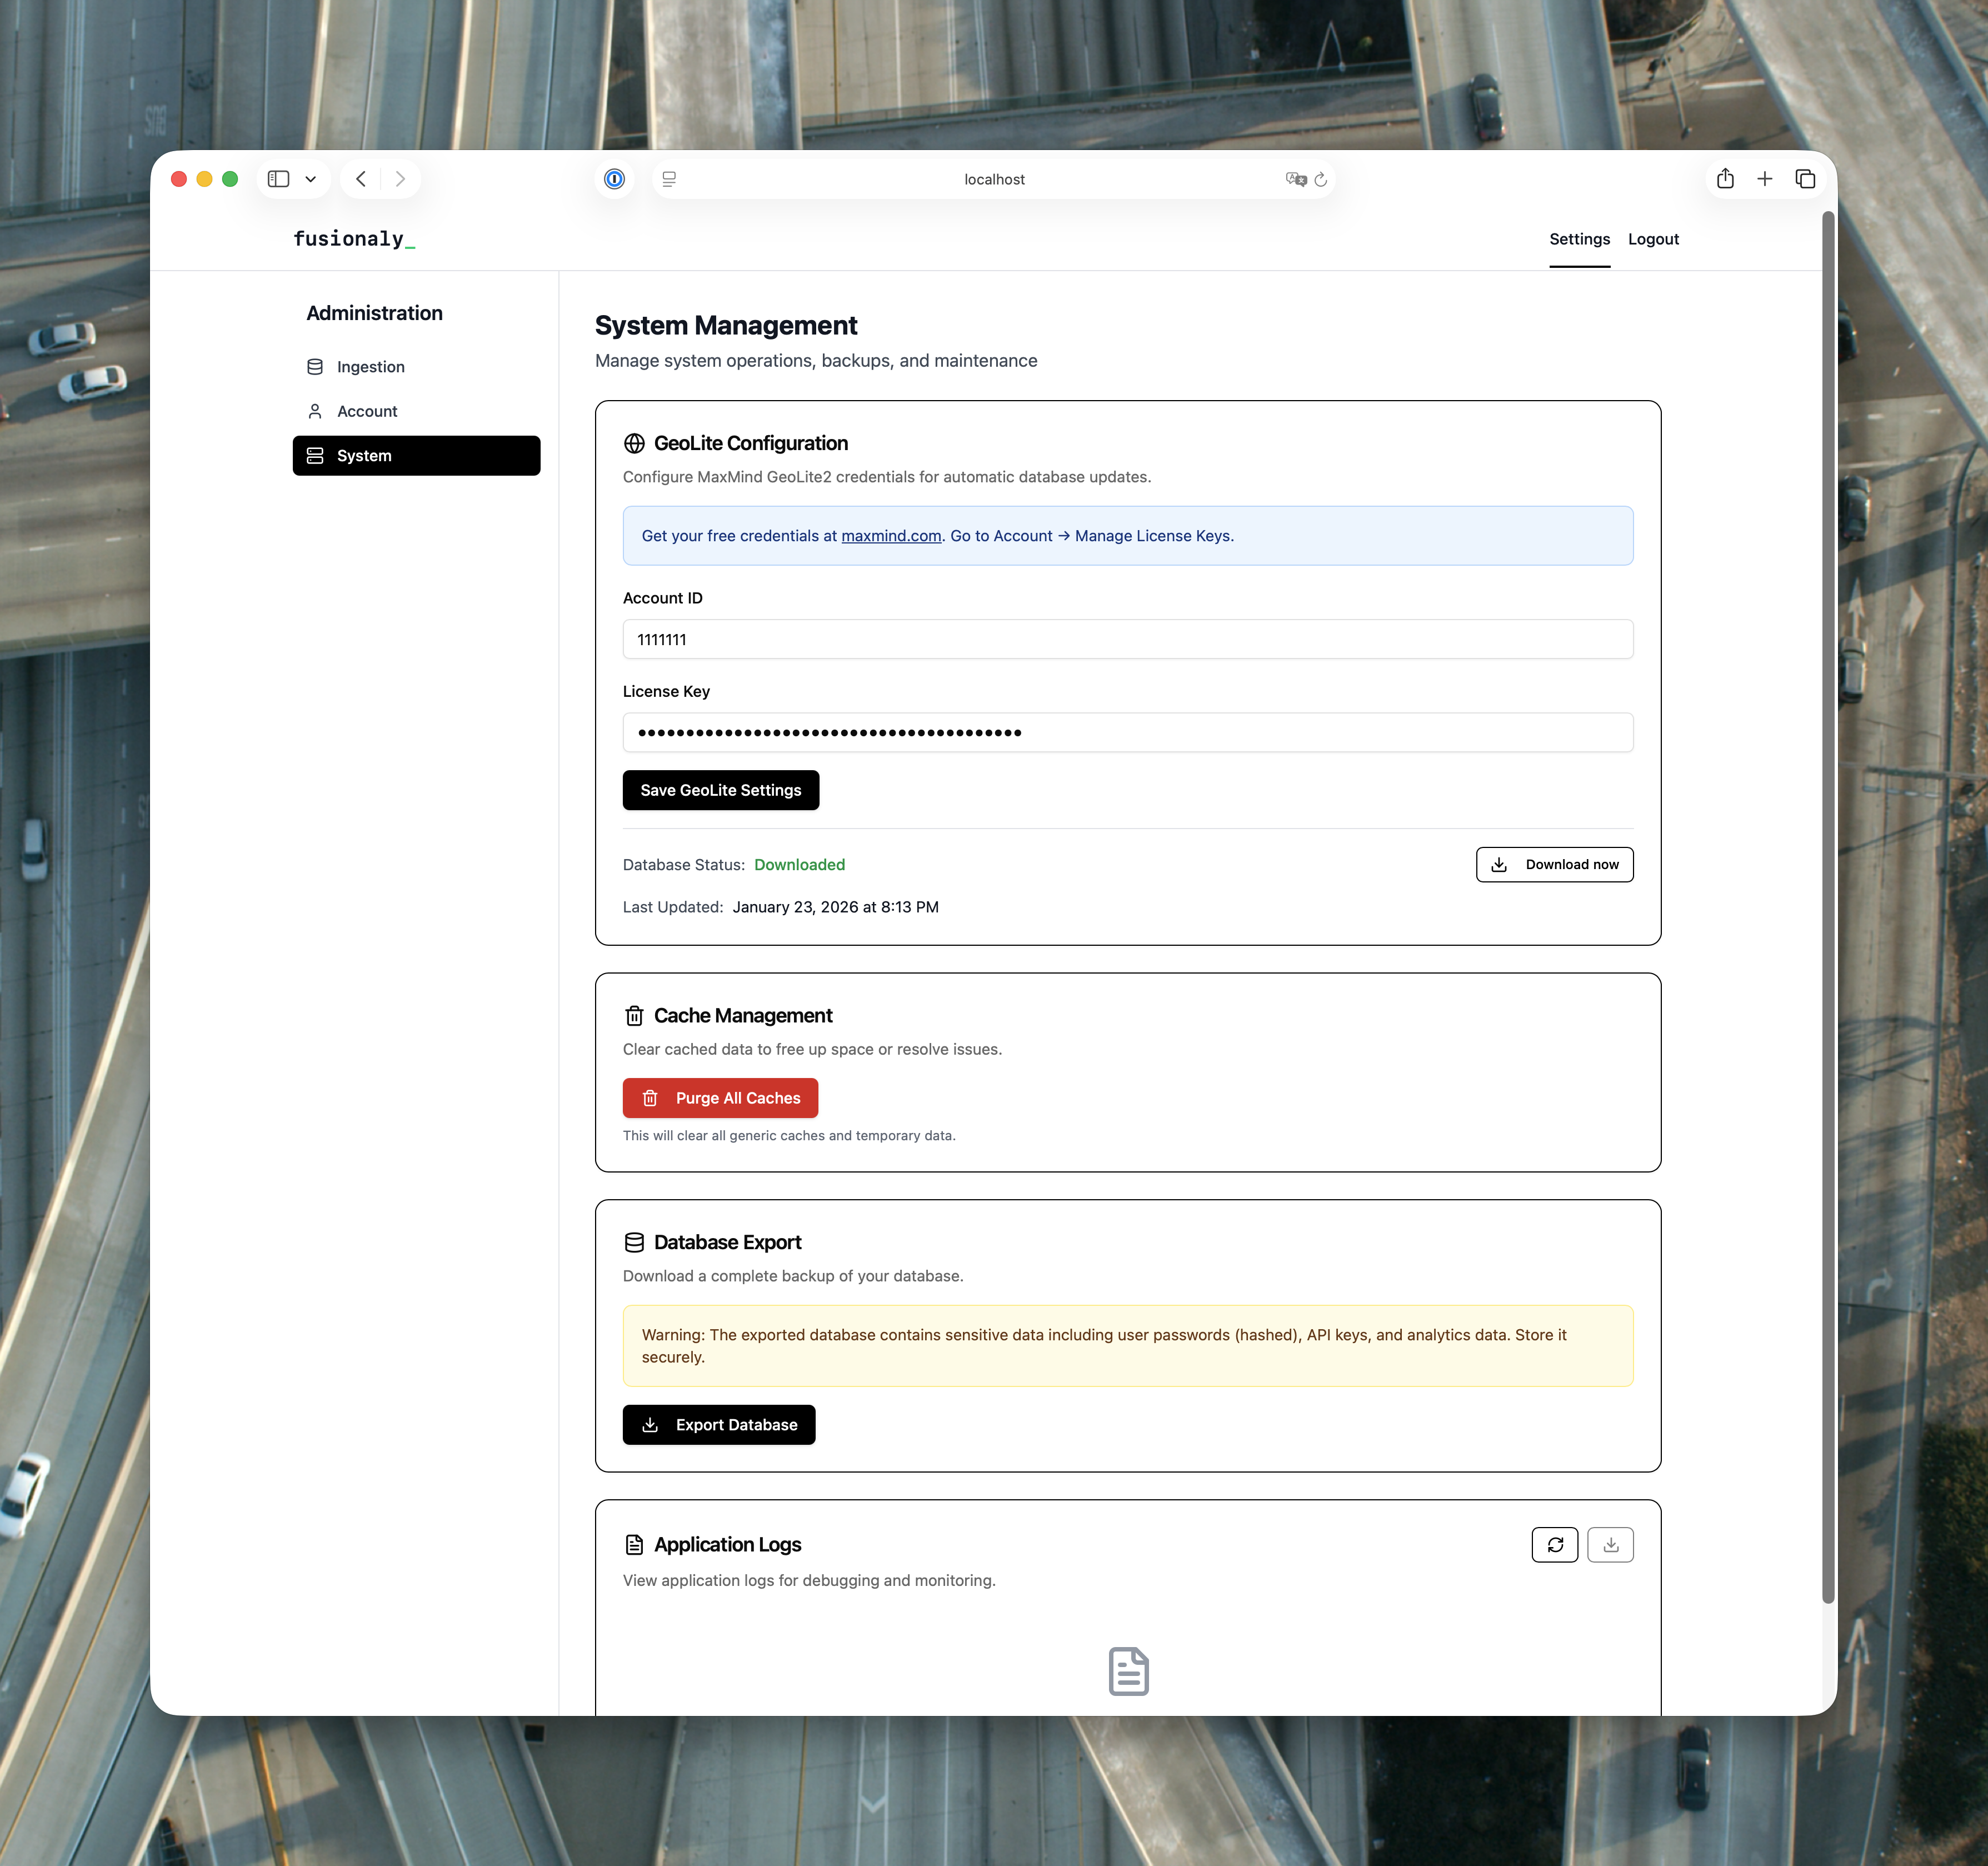Click the globe icon beside GeoLite Configuration
Screen dimensions: 1988x1866
point(634,442)
